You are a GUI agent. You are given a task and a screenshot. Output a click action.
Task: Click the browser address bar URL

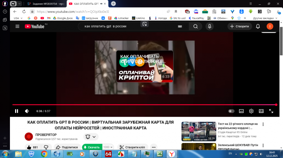(73, 12)
